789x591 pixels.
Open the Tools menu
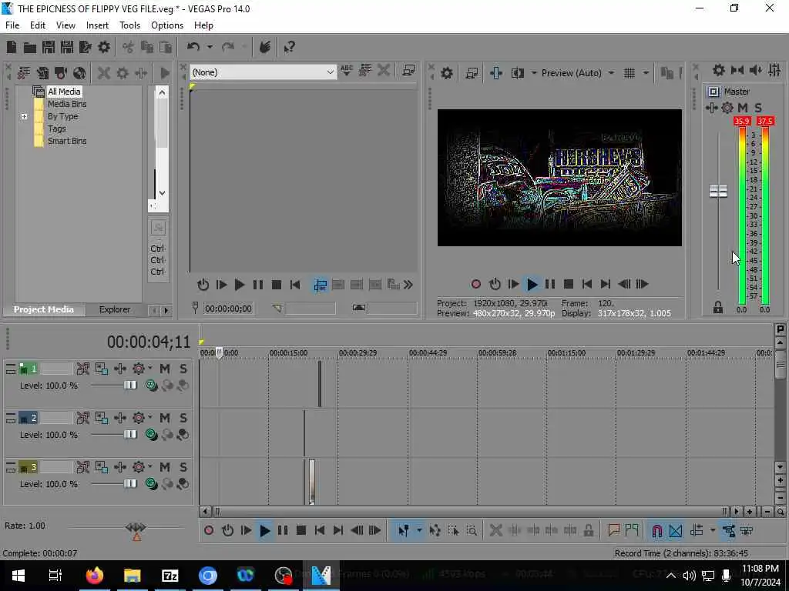pos(129,25)
